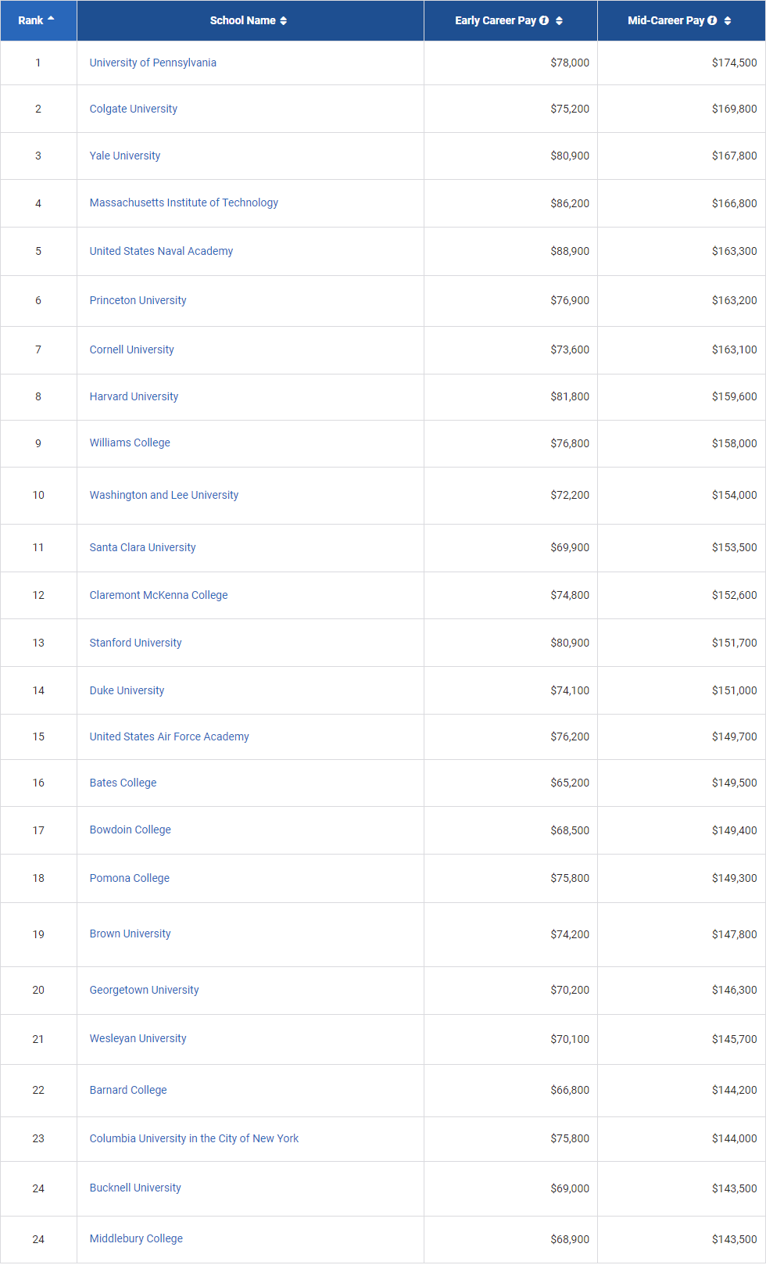Viewport: 766px width, 1265px height.
Task: Select Harvard University link
Action: 134,396
